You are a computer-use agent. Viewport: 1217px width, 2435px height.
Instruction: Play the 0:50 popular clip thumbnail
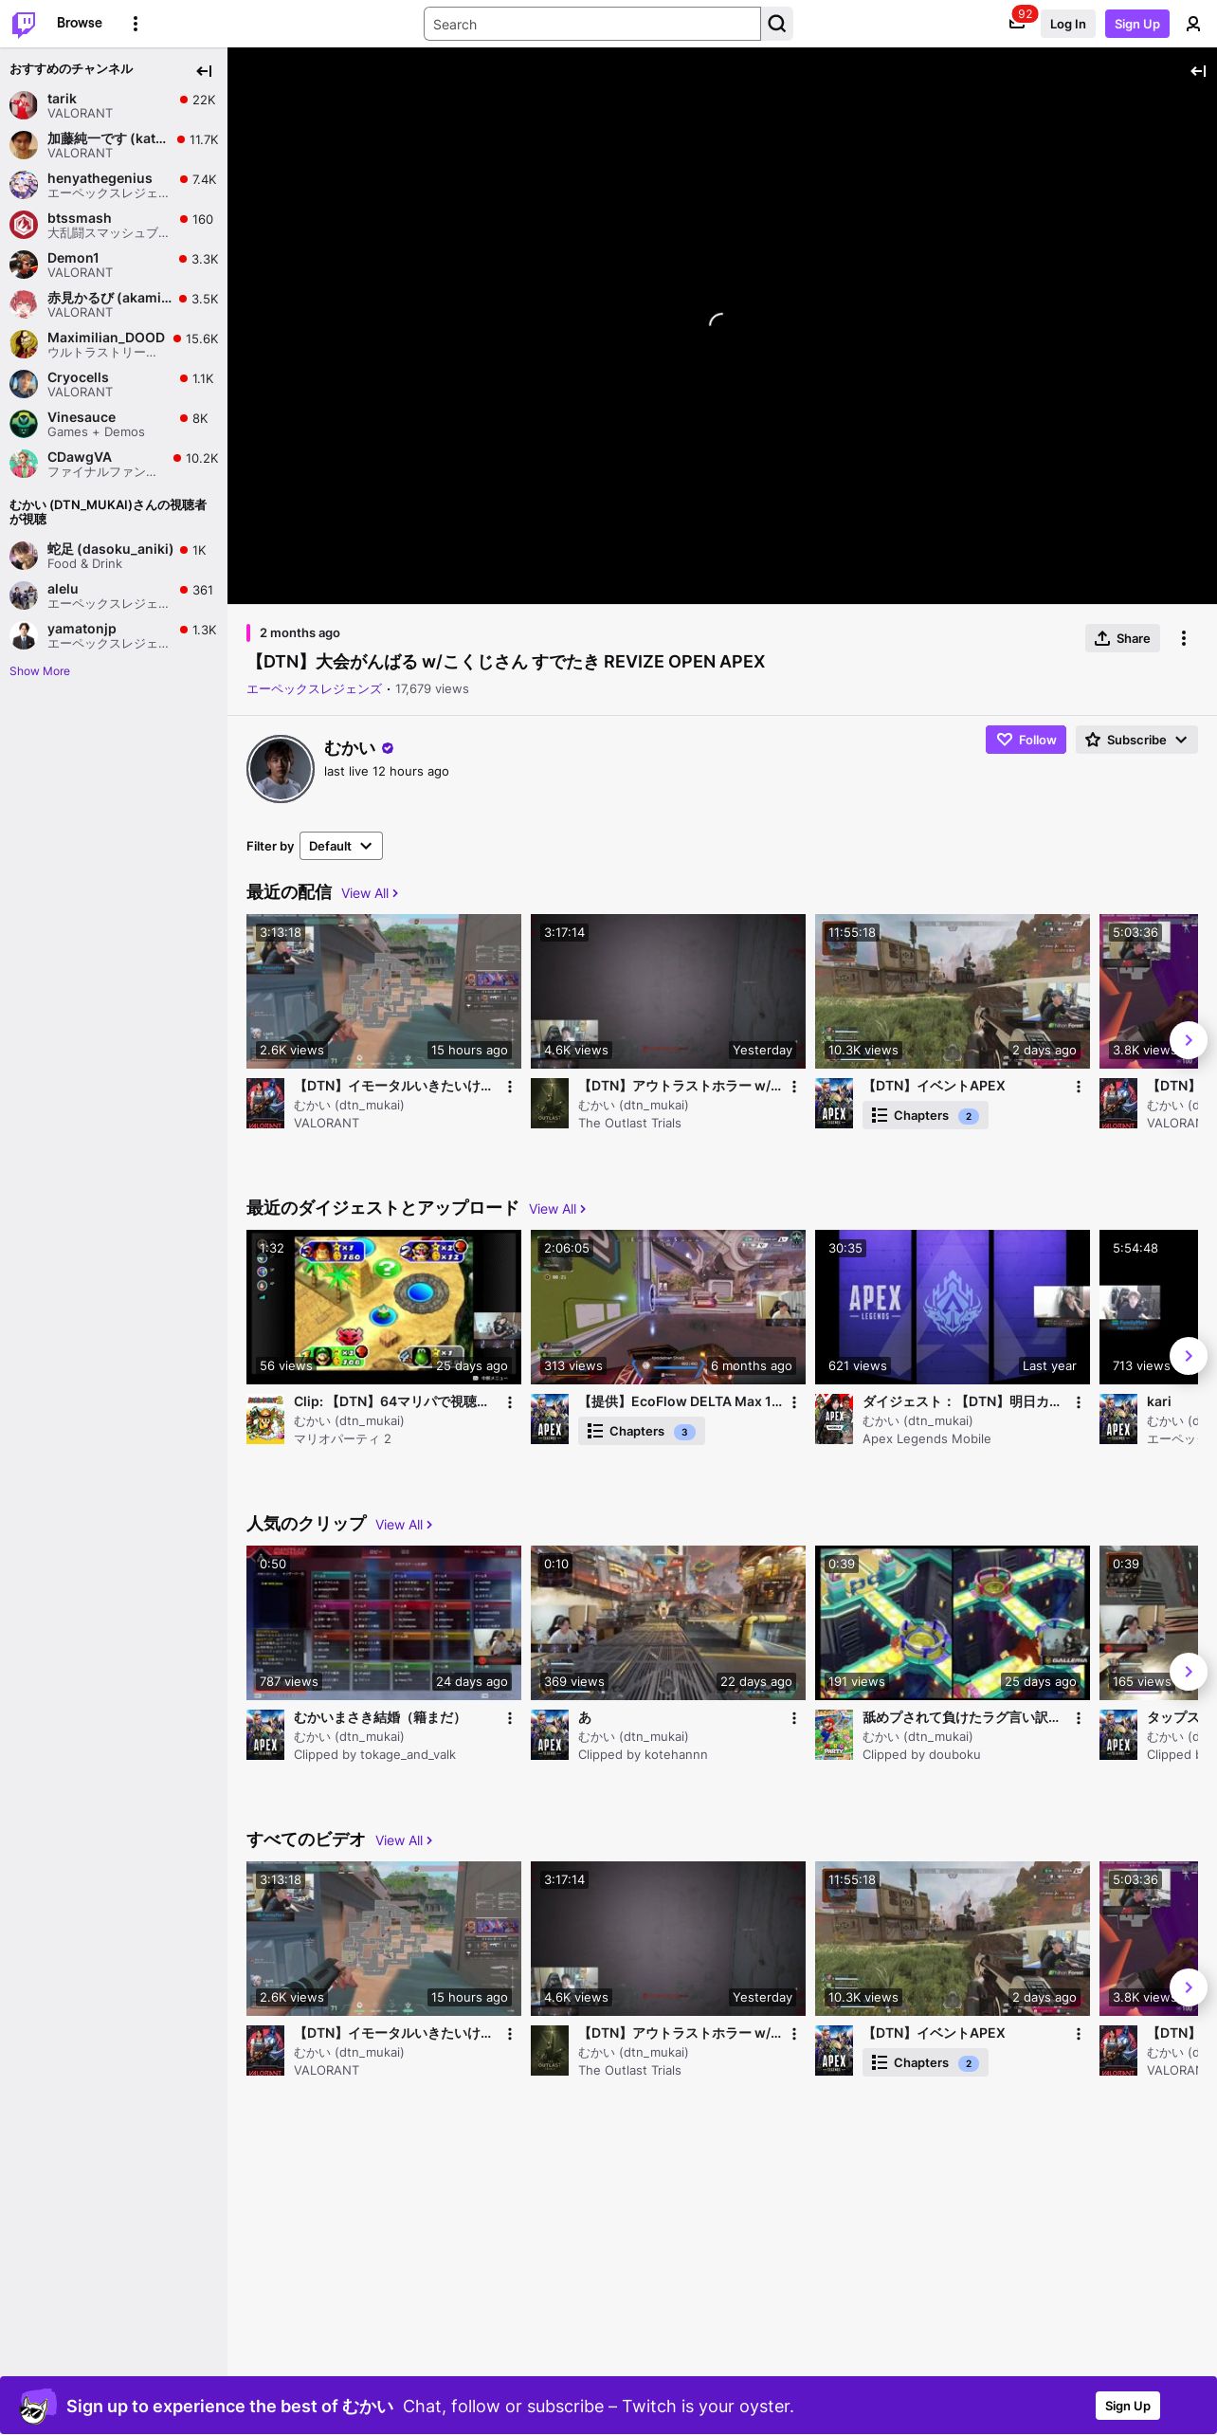point(384,1622)
